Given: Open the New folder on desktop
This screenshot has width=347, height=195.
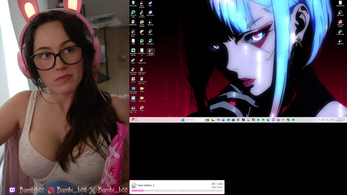Looking at the screenshot, I should pyautogui.click(x=142, y=99).
